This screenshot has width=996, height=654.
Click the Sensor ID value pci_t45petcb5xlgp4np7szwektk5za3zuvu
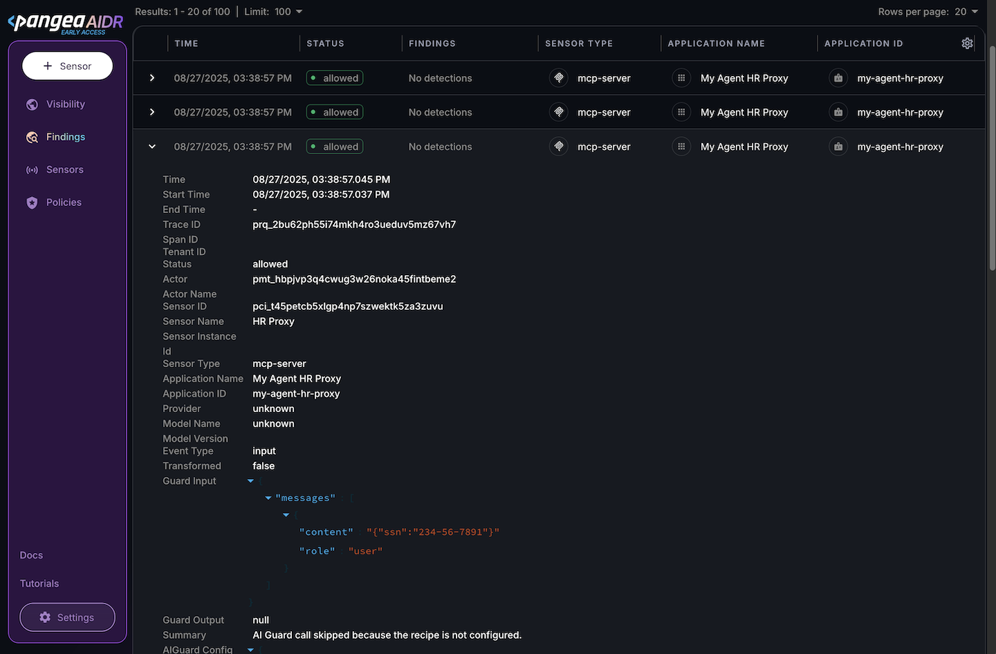pos(348,306)
